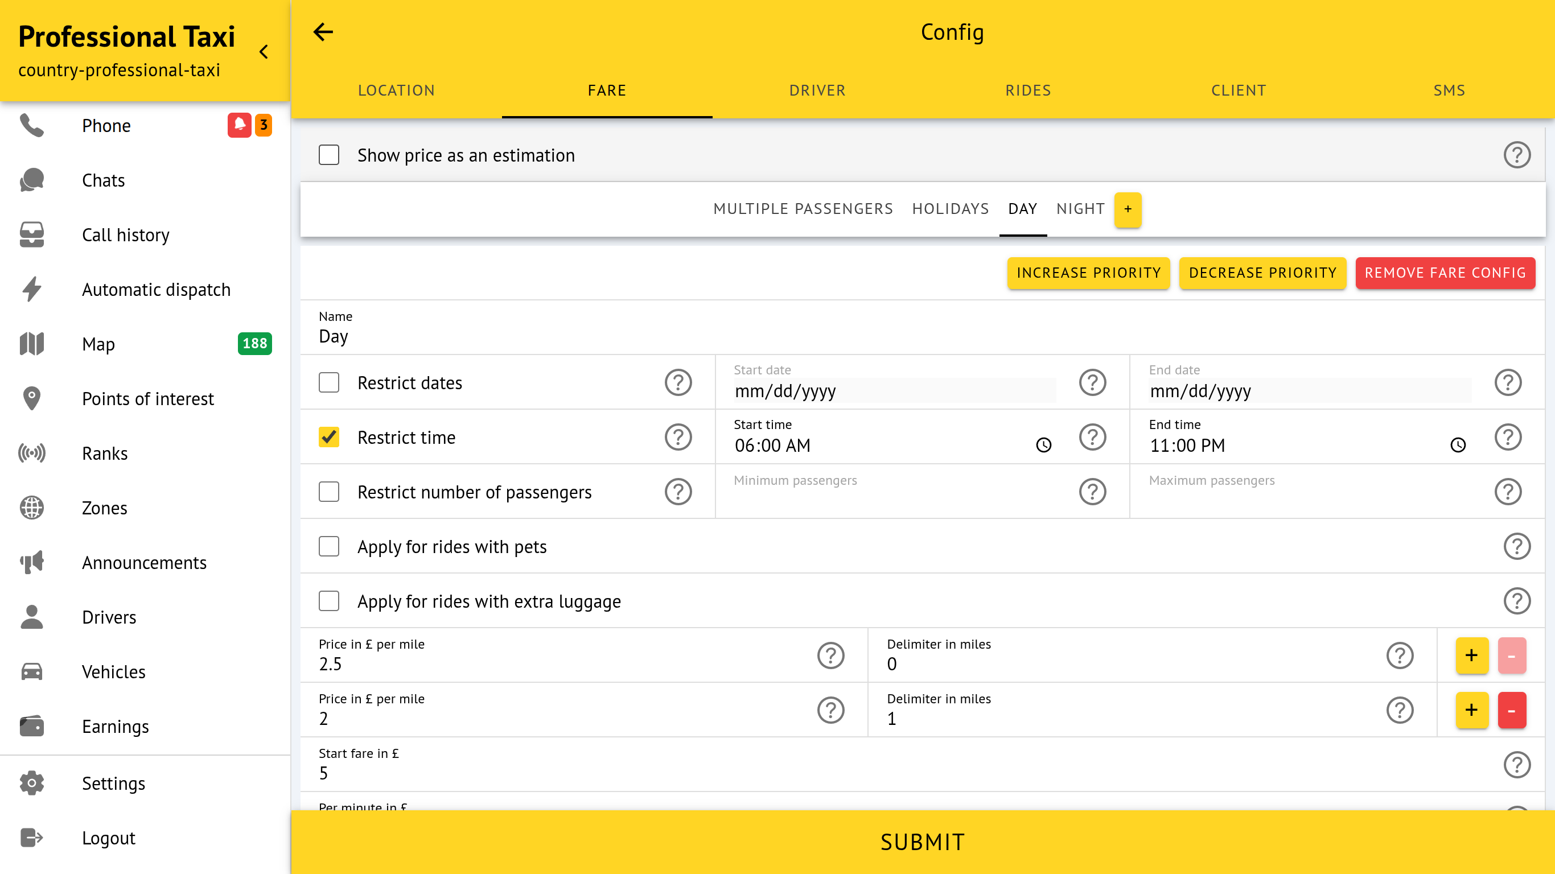Open the Zones globe icon
Viewport: 1555px width, 874px height.
pyautogui.click(x=32, y=508)
